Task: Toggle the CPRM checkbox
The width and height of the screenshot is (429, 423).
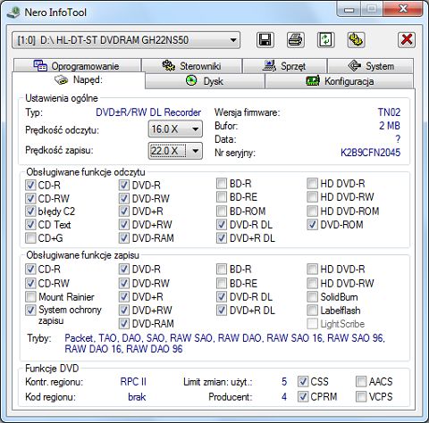Action: click(x=303, y=396)
